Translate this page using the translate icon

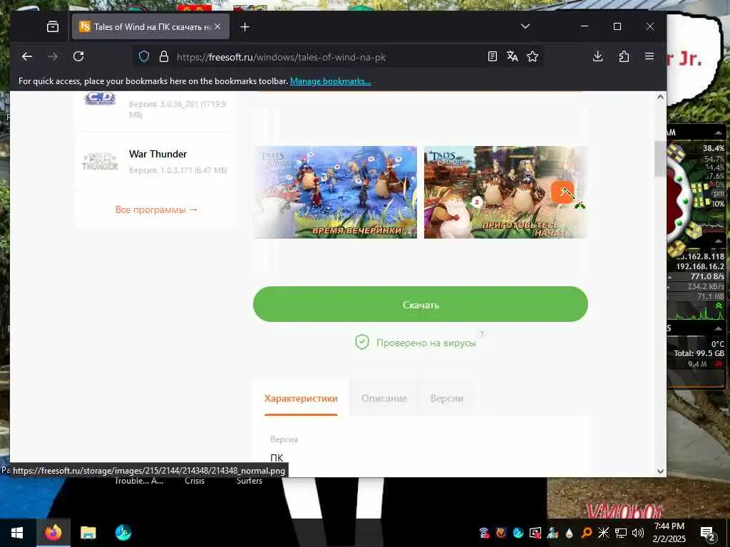512,57
